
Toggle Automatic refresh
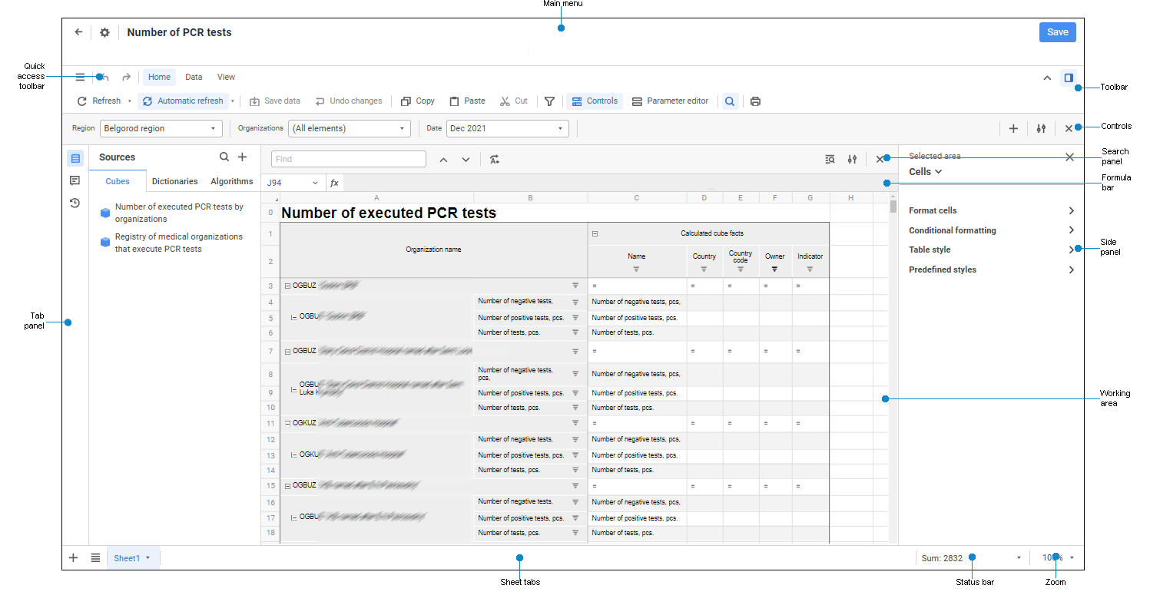click(183, 101)
